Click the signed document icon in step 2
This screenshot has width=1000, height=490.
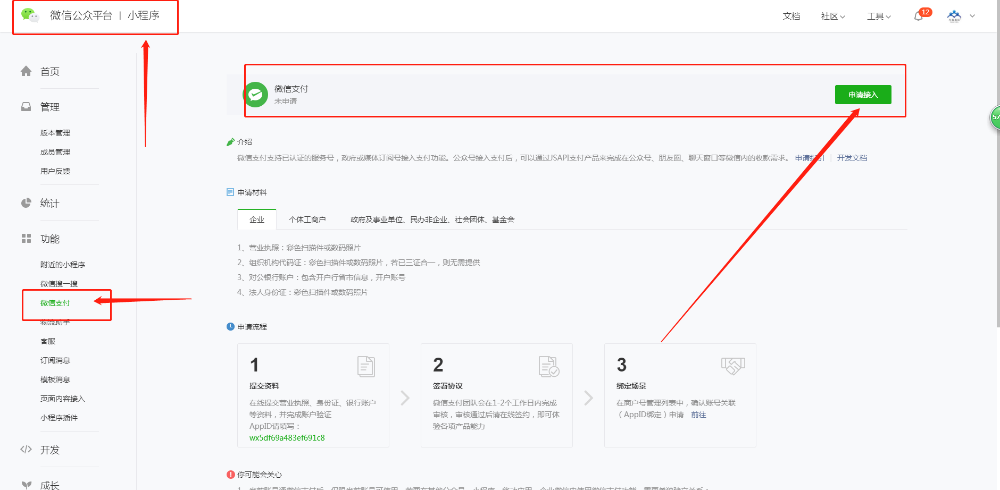(x=549, y=366)
